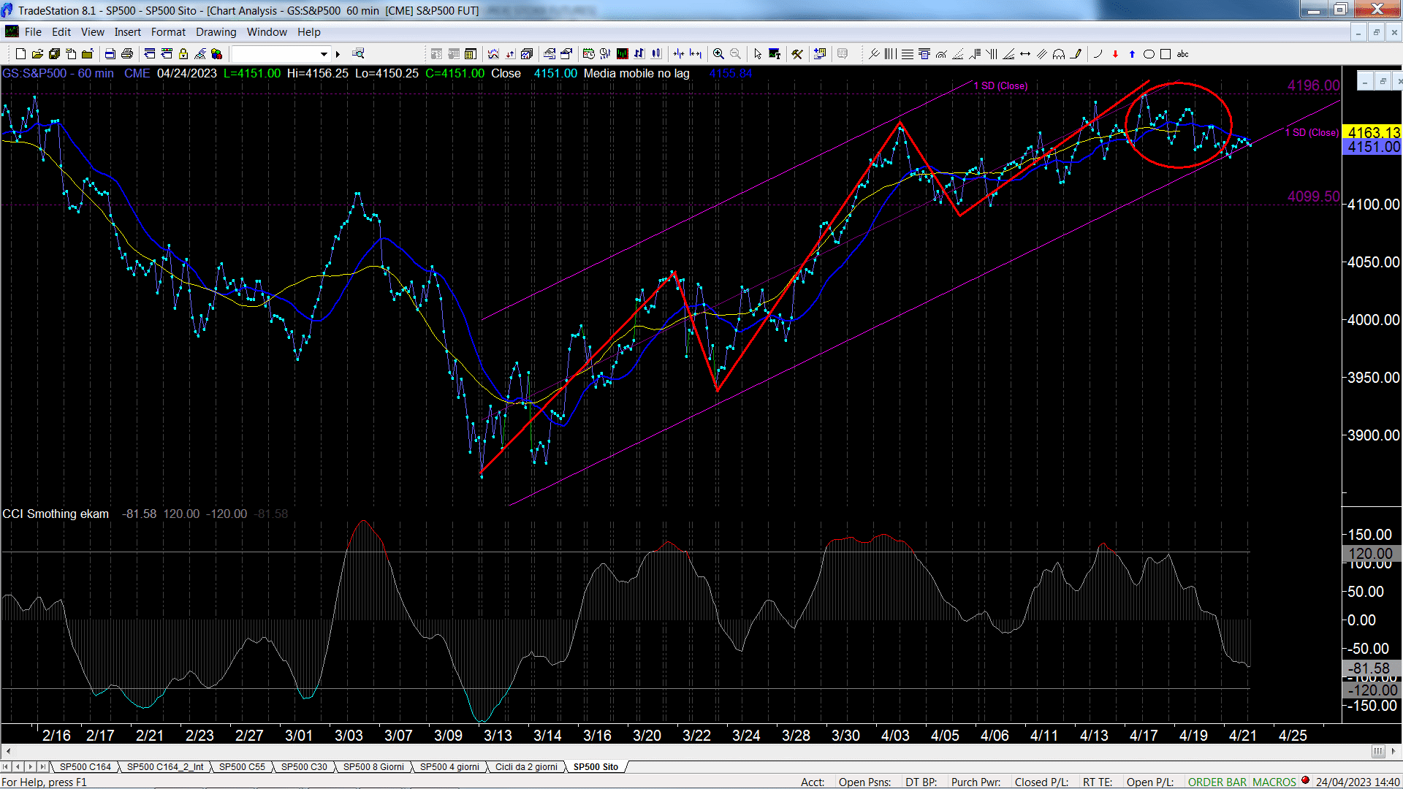Open the Help menu
The width and height of the screenshot is (1403, 789).
[308, 32]
